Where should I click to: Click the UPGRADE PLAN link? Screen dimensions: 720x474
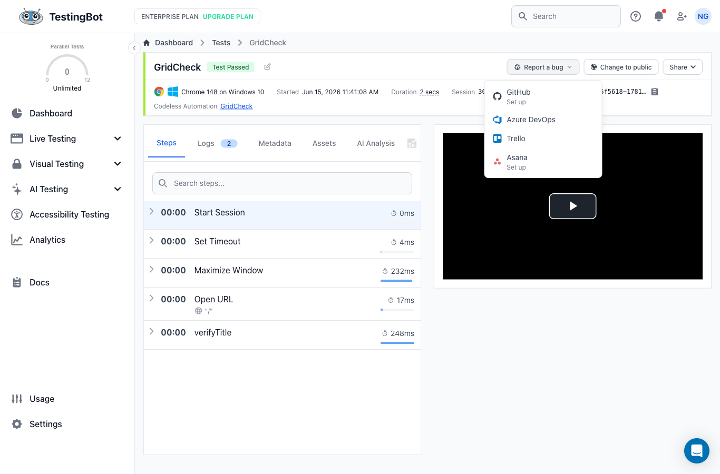228,17
